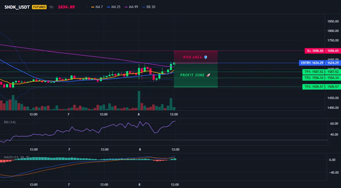The width and height of the screenshot is (341, 188).
Task: Click the MACD (12, 26, 9) indicator label
Action: pyautogui.click(x=16, y=157)
